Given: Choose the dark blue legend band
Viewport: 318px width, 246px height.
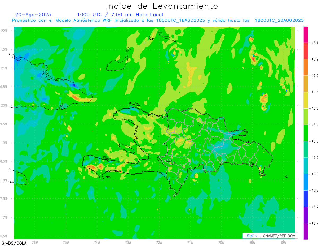Looking at the screenshot, I should click(x=306, y=198).
